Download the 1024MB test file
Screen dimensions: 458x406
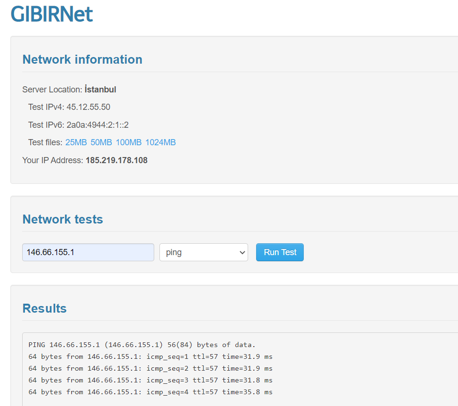tap(160, 142)
